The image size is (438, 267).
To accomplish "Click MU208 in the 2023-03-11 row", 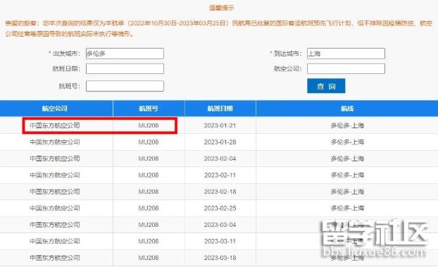I will point(149,241).
